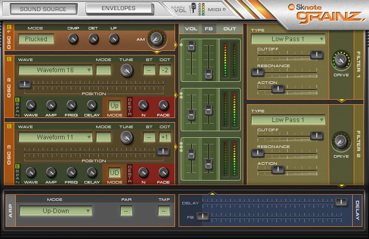Turn the OSC 1 LP knob
This screenshot has width=369, height=239.
(x=114, y=39)
